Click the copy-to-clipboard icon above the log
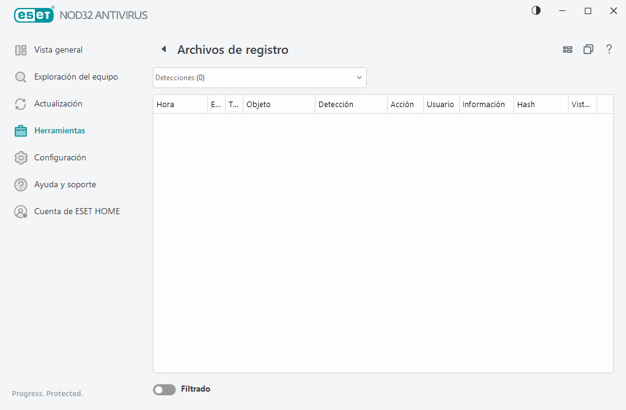This screenshot has height=410, width=626. (x=588, y=50)
